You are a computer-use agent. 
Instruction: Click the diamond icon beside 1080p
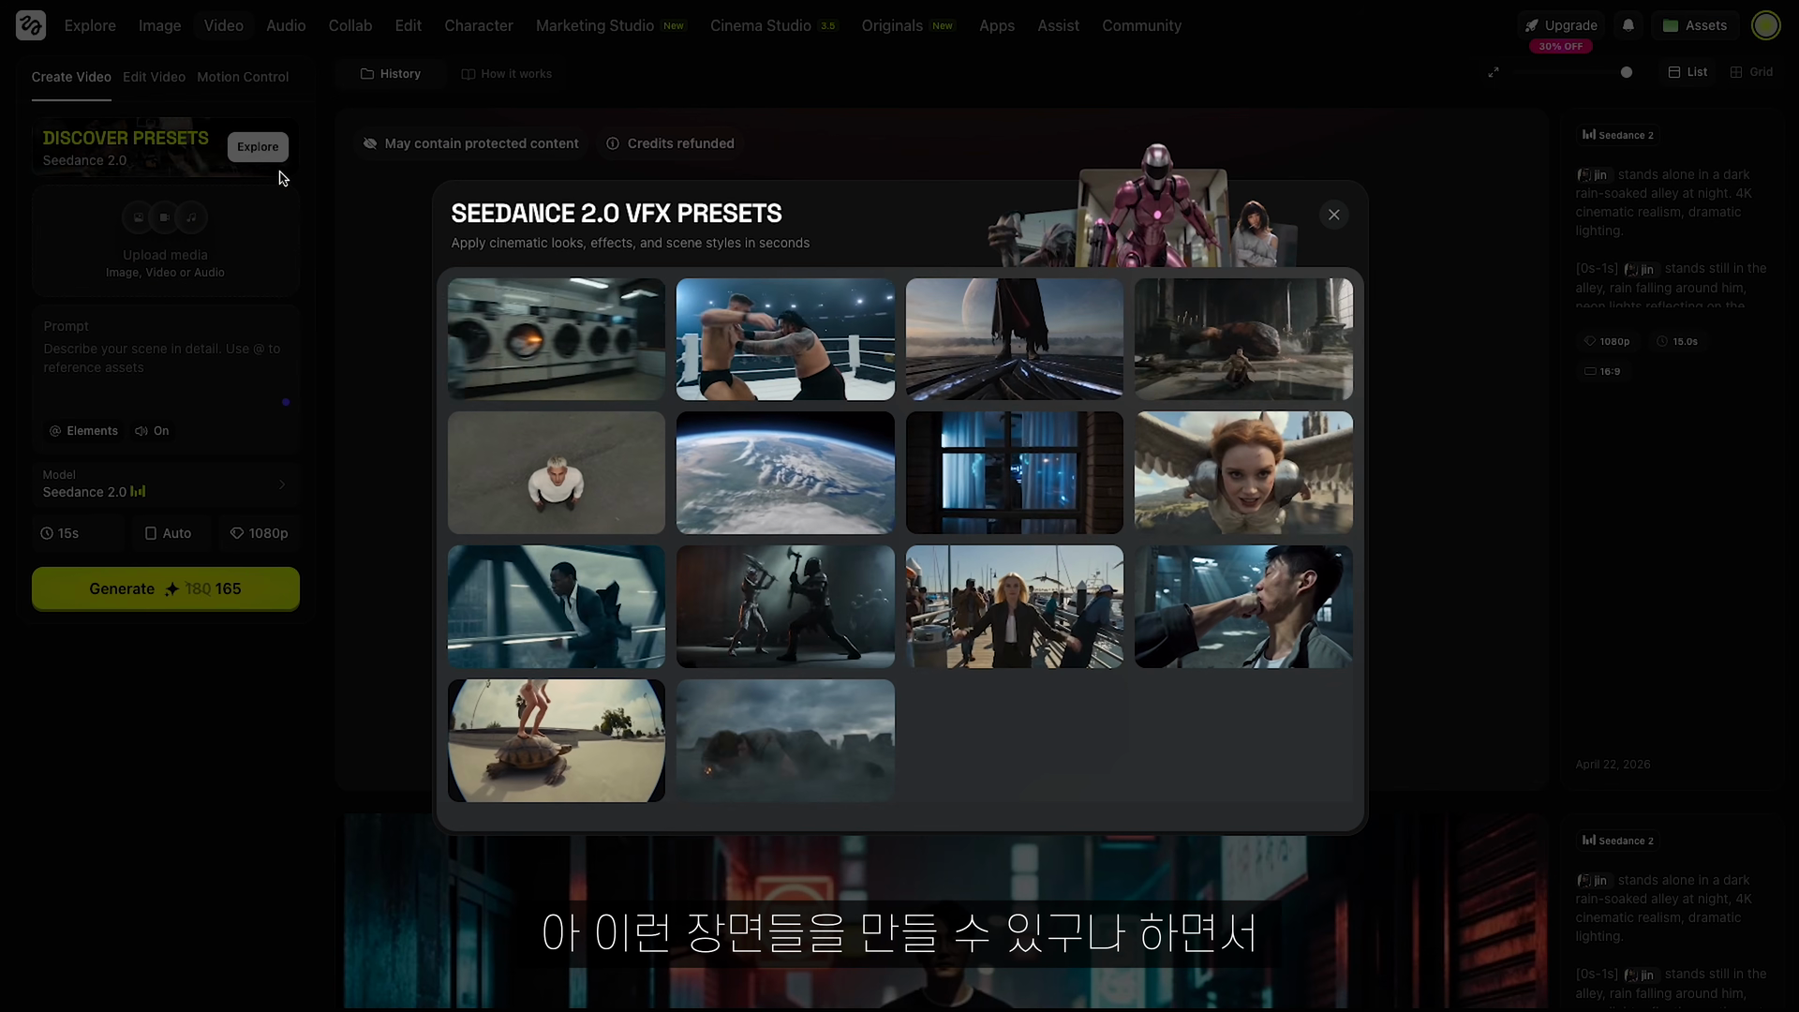pos(237,533)
